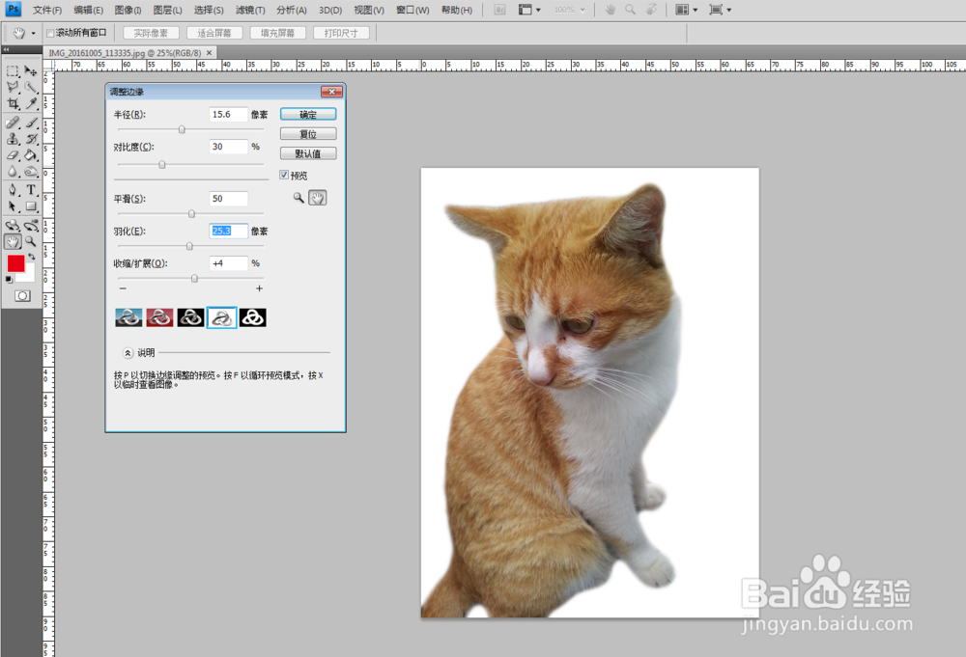This screenshot has height=657, width=966.
Task: Open the Screen Mode dropdown
Action: [x=721, y=10]
